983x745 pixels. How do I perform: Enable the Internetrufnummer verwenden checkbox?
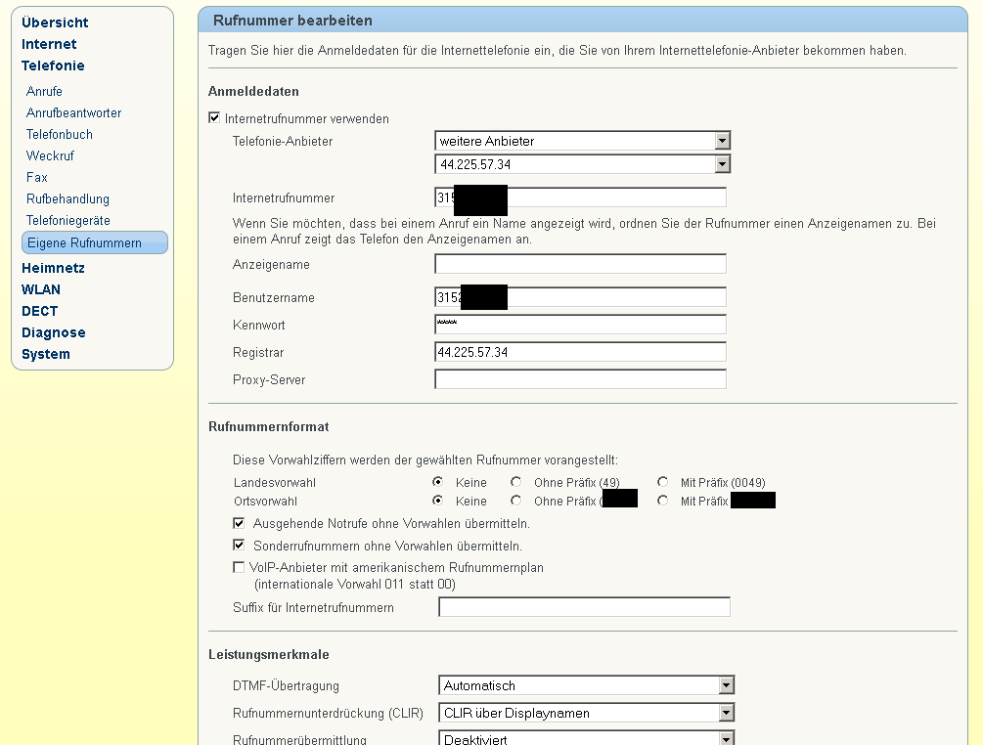point(215,119)
